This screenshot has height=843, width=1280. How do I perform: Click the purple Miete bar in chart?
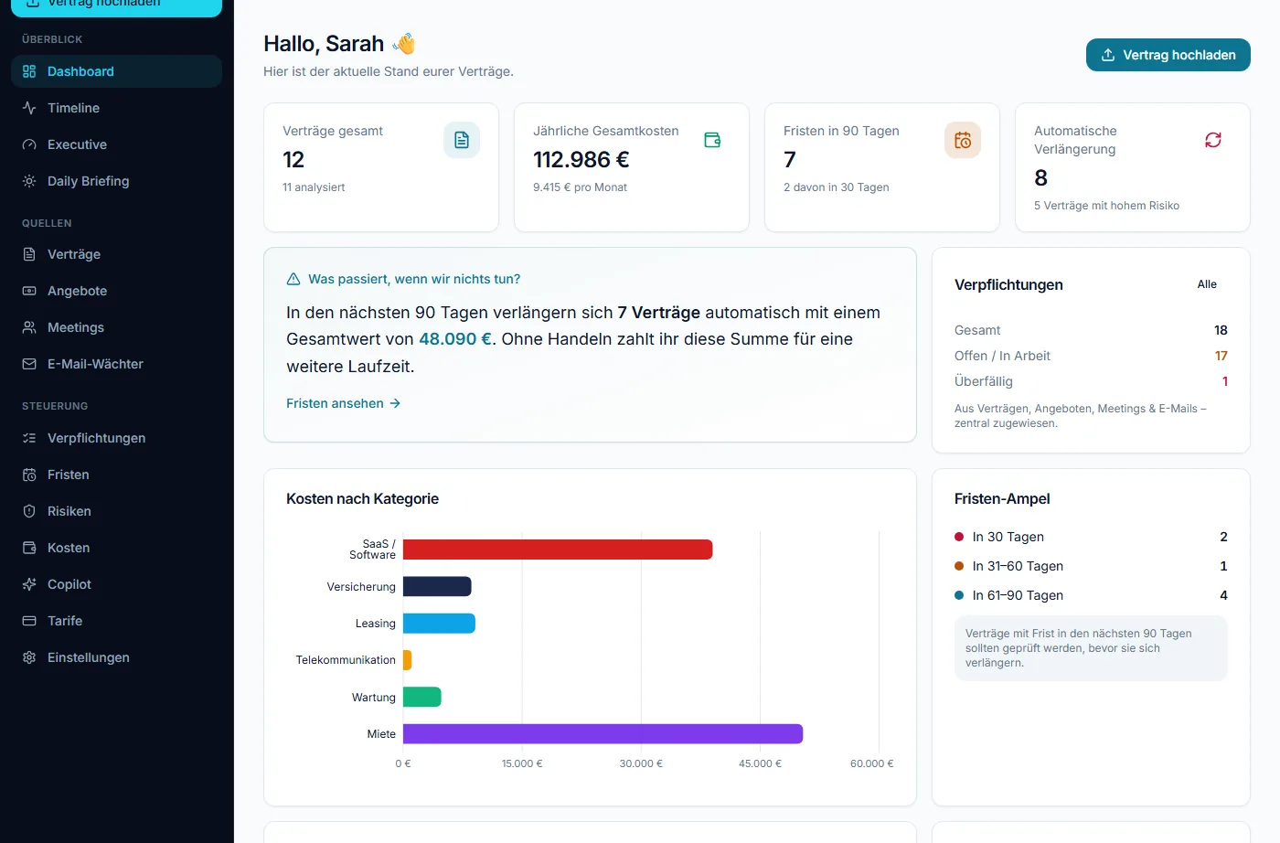click(603, 733)
